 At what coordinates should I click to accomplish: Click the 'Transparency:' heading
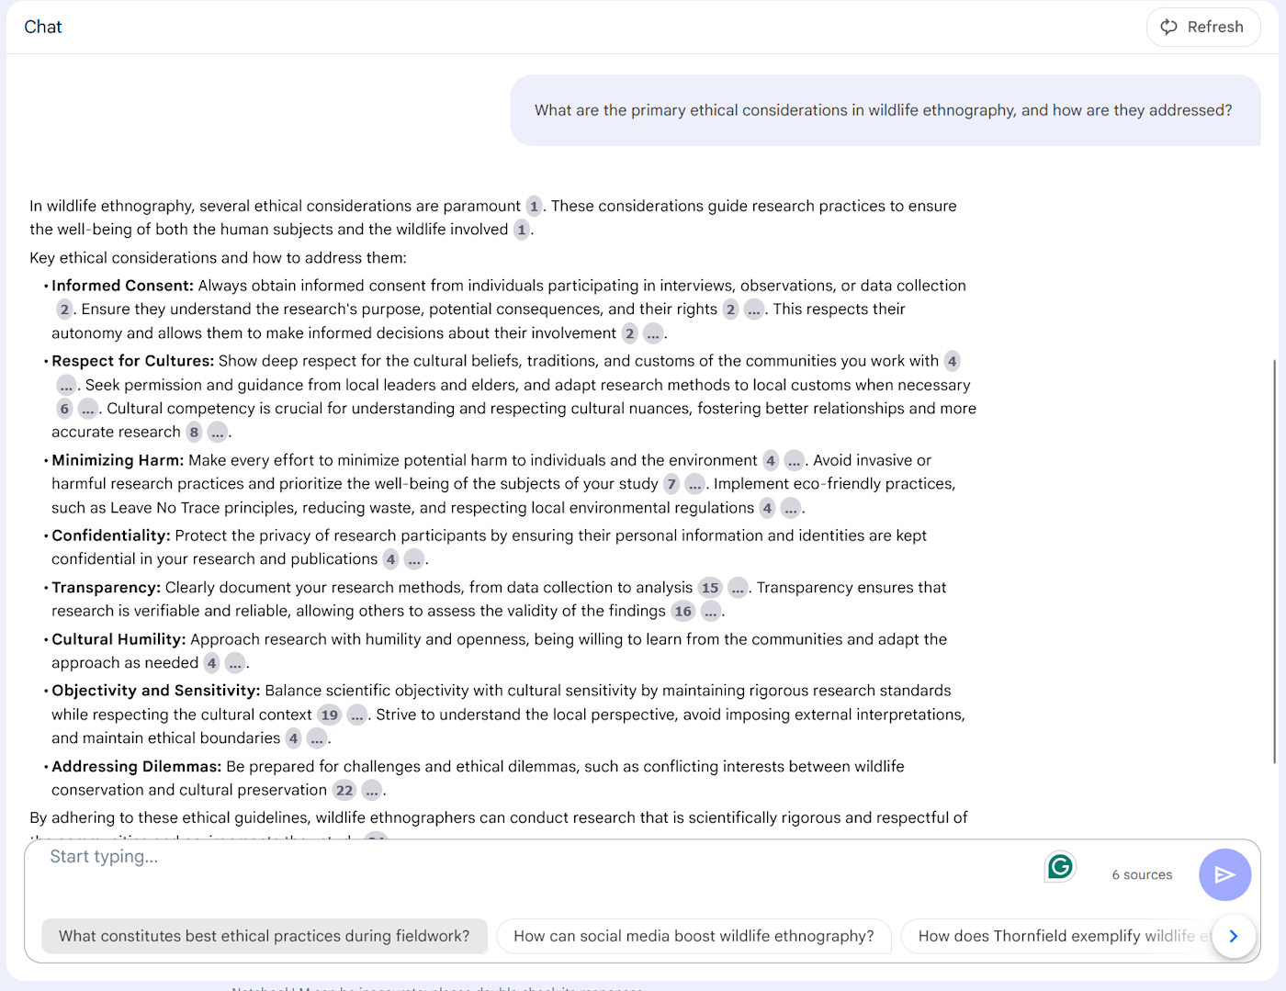[x=107, y=588]
